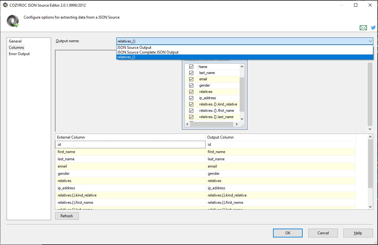Uncheck the relatives.{}.first_name checkbox
Image resolution: width=378 pixels, height=245 pixels.
[x=191, y=111]
